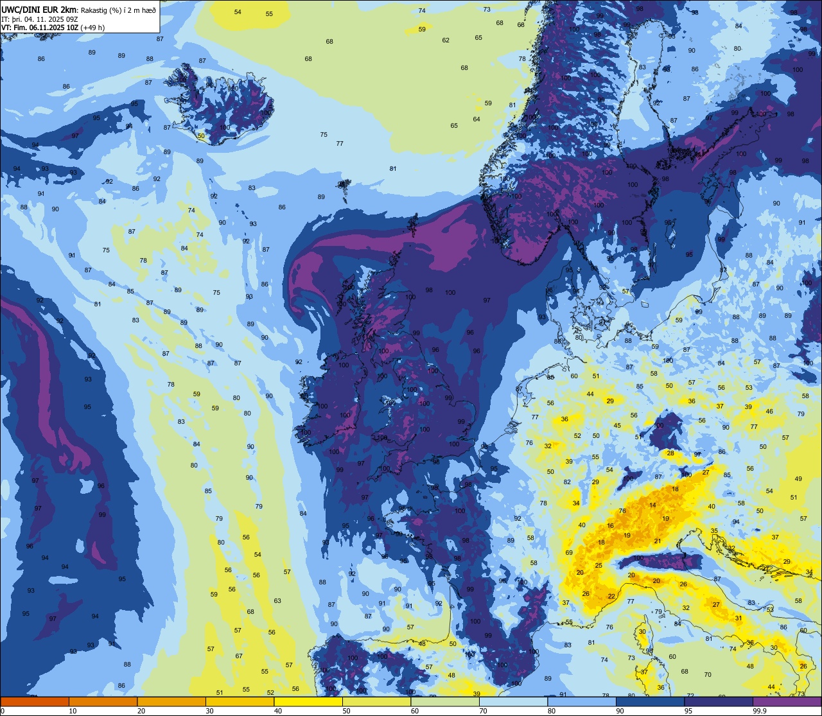Click the purple legend color above 99.9
The height and width of the screenshot is (716, 822).
pos(787,701)
